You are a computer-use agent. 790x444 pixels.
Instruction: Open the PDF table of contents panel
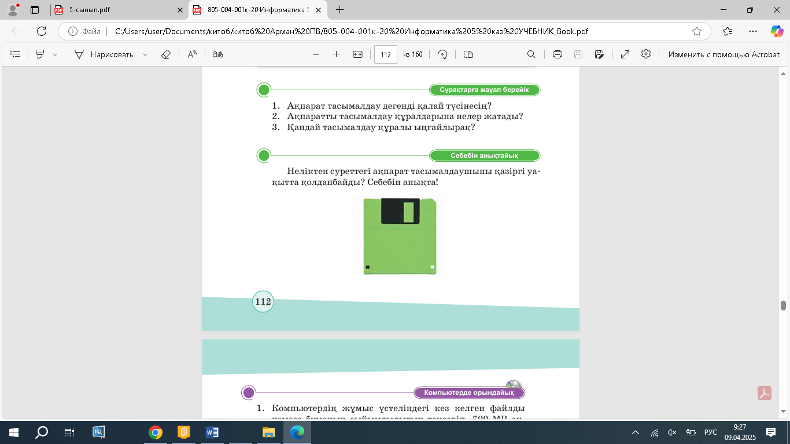[x=16, y=54]
